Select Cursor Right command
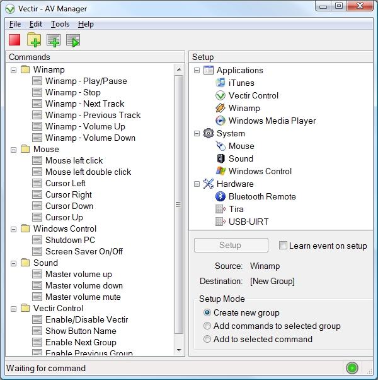The width and height of the screenshot is (378, 380). pyautogui.click(x=69, y=194)
